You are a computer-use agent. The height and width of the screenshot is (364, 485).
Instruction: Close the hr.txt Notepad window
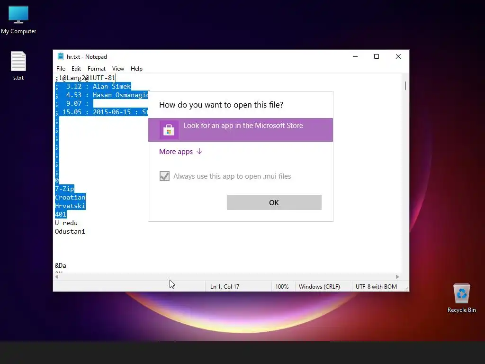coord(398,56)
